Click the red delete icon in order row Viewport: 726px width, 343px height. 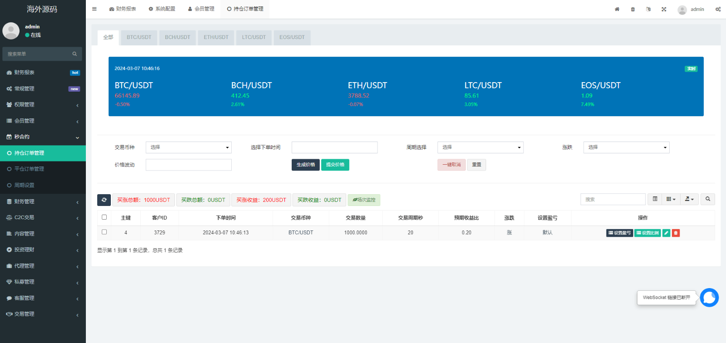676,233
